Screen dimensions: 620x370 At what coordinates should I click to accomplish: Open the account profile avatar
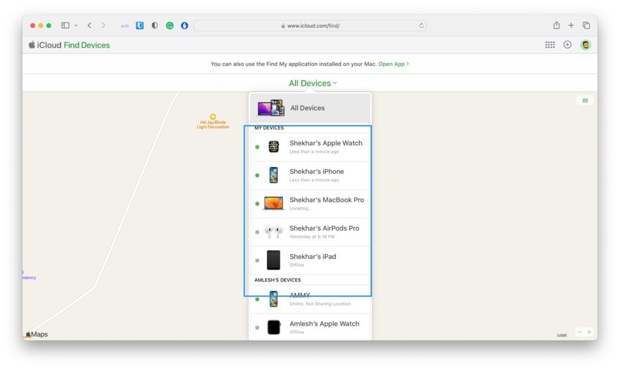click(x=585, y=45)
